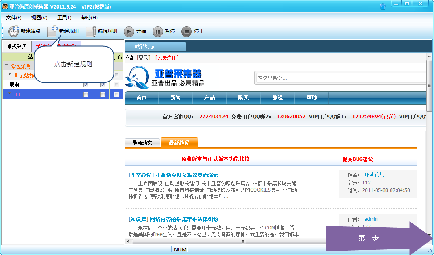
Task: Click the 277403424 QQ number
Action: [x=214, y=117]
